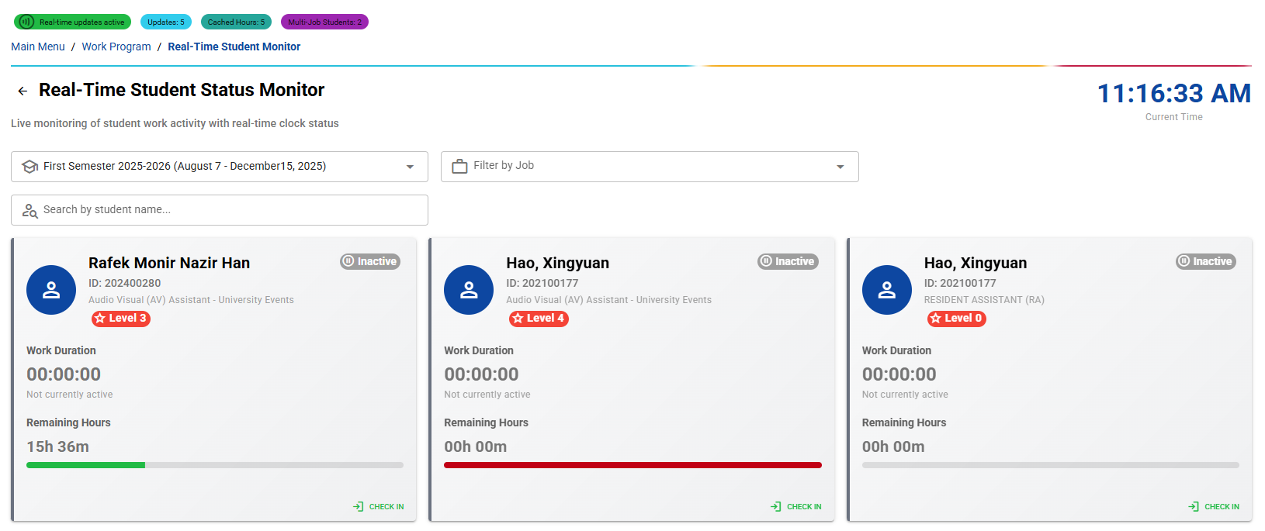Check in Hao Xingyuan for RESIDENT ASSISTANT job
Image resolution: width=1265 pixels, height=531 pixels.
click(x=1214, y=506)
